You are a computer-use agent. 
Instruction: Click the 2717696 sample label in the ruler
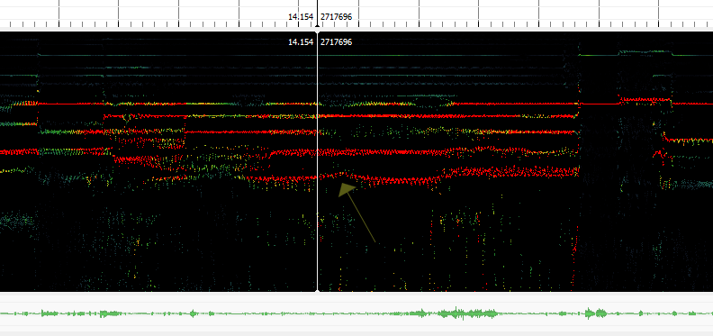click(x=336, y=17)
